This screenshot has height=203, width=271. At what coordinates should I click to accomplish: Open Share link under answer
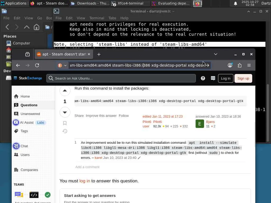[x=79, y=116]
